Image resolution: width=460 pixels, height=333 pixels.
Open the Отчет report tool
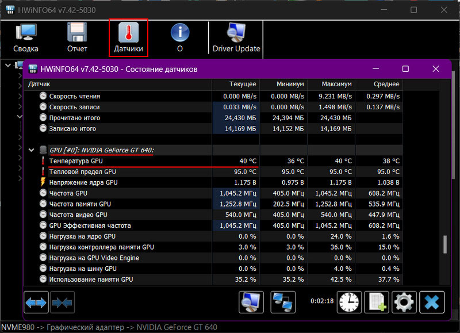point(77,38)
